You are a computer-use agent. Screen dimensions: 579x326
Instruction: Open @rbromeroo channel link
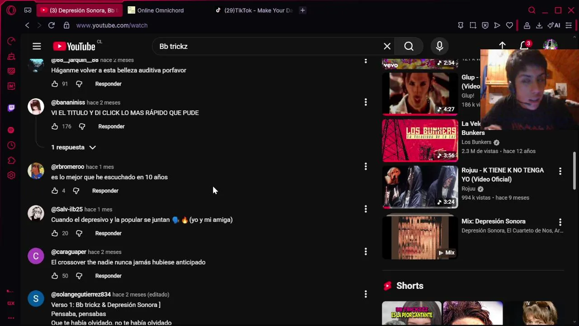67,167
